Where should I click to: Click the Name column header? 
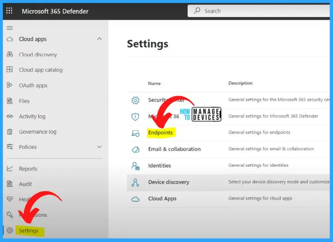click(x=155, y=84)
